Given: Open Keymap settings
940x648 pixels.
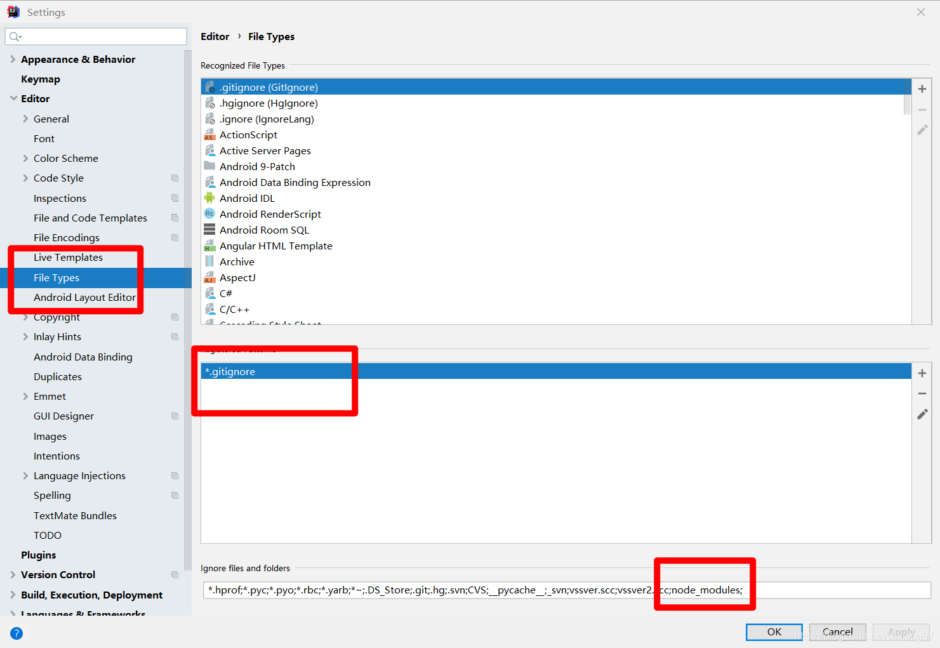Looking at the screenshot, I should click(41, 79).
